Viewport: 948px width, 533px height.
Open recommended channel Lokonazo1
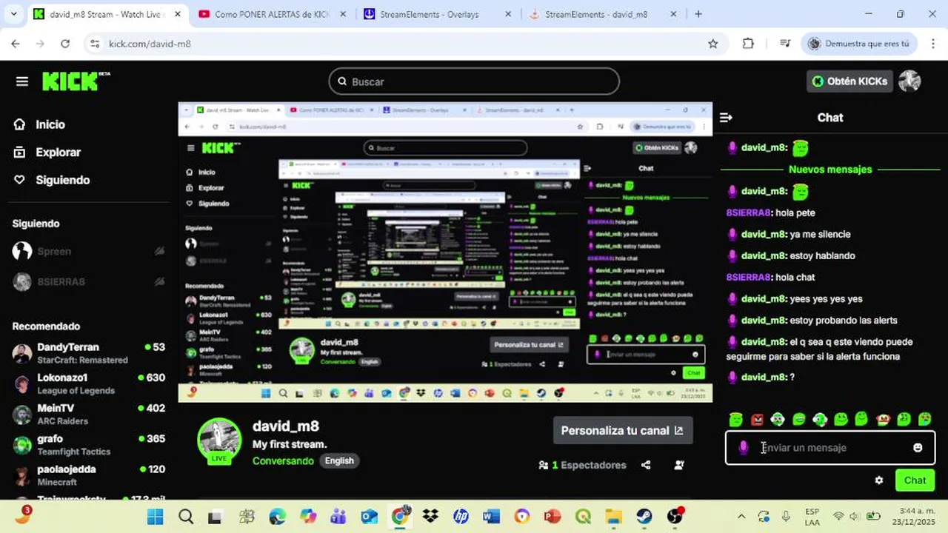[89, 383]
